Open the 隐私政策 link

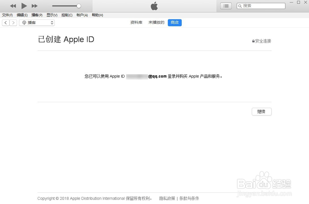coord(167,198)
